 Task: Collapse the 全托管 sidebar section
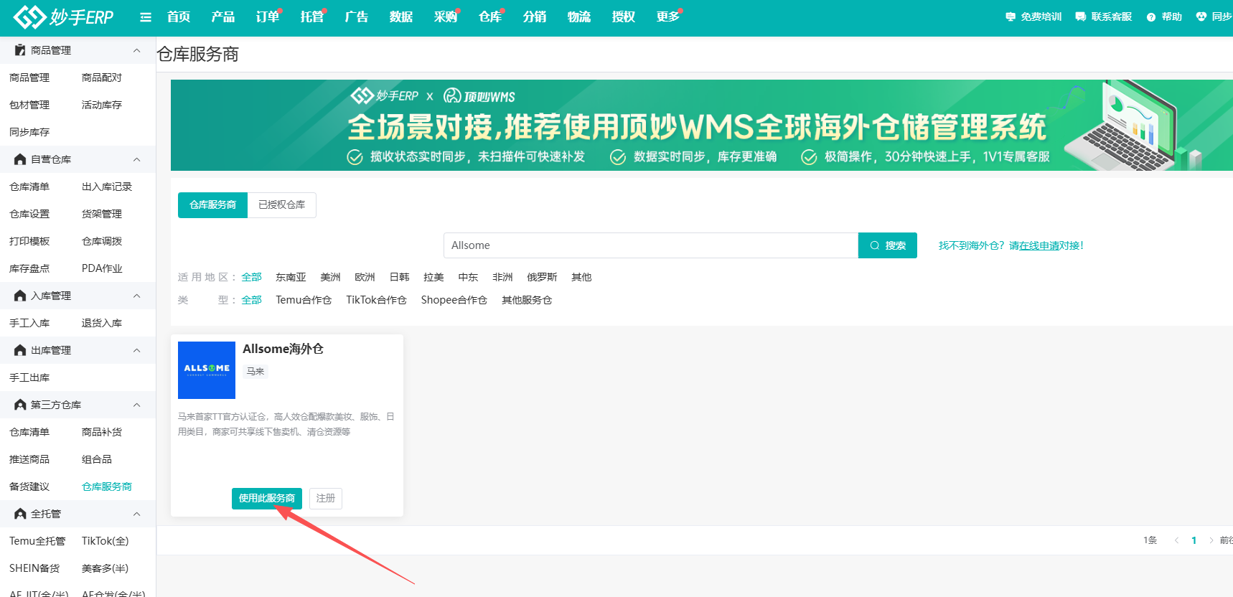pos(137,514)
